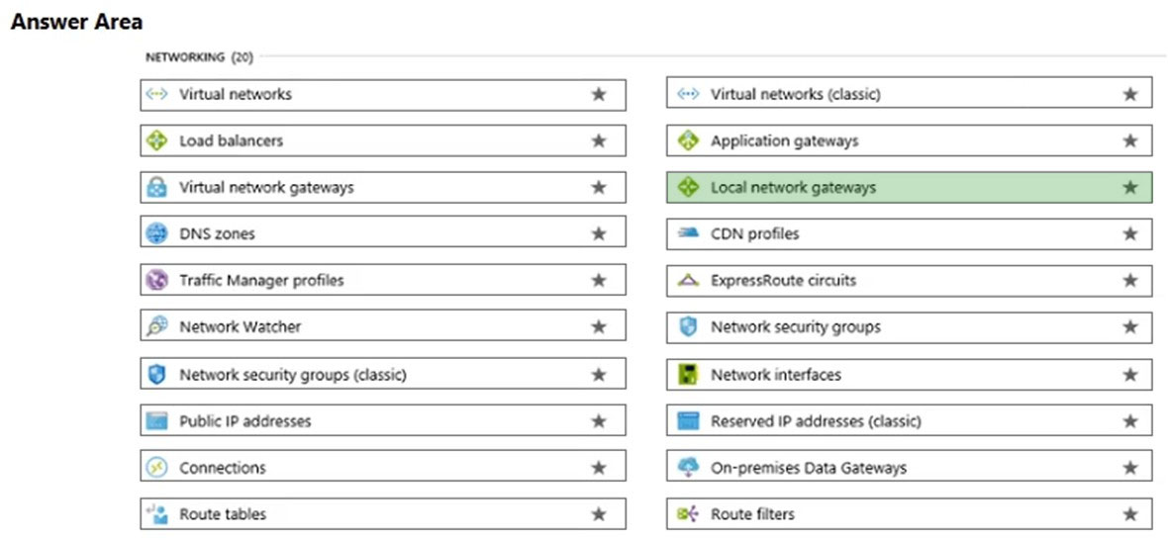
Task: Click the Network Watcher icon
Action: tap(156, 326)
